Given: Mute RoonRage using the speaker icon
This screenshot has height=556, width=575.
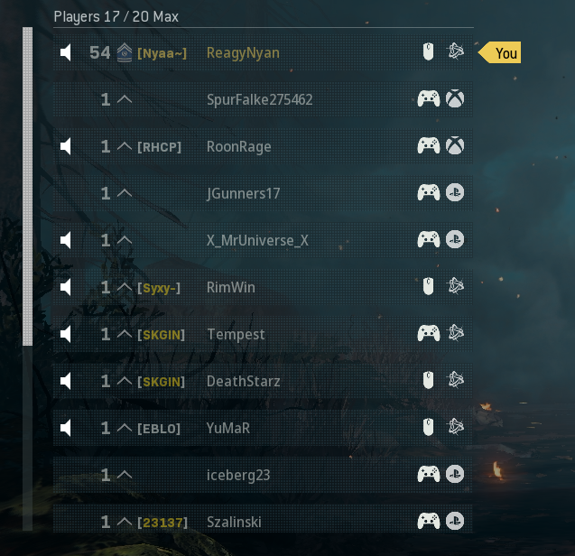Looking at the screenshot, I should pyautogui.click(x=65, y=146).
